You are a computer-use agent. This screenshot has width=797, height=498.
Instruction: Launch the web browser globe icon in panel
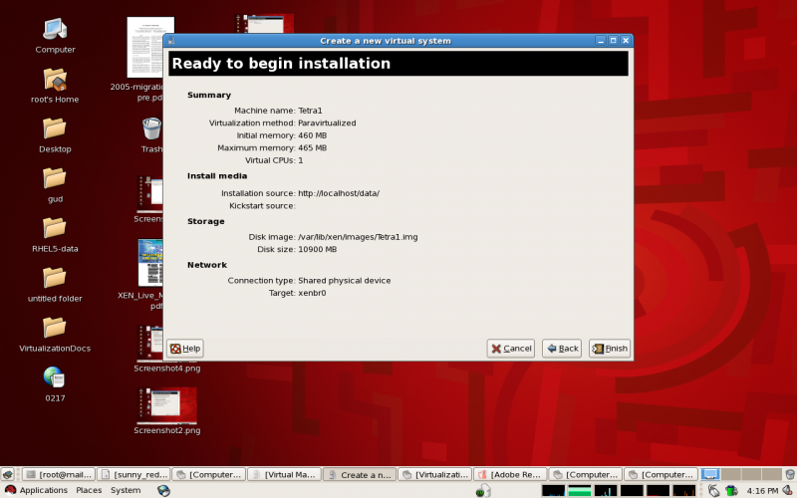pyautogui.click(x=163, y=490)
